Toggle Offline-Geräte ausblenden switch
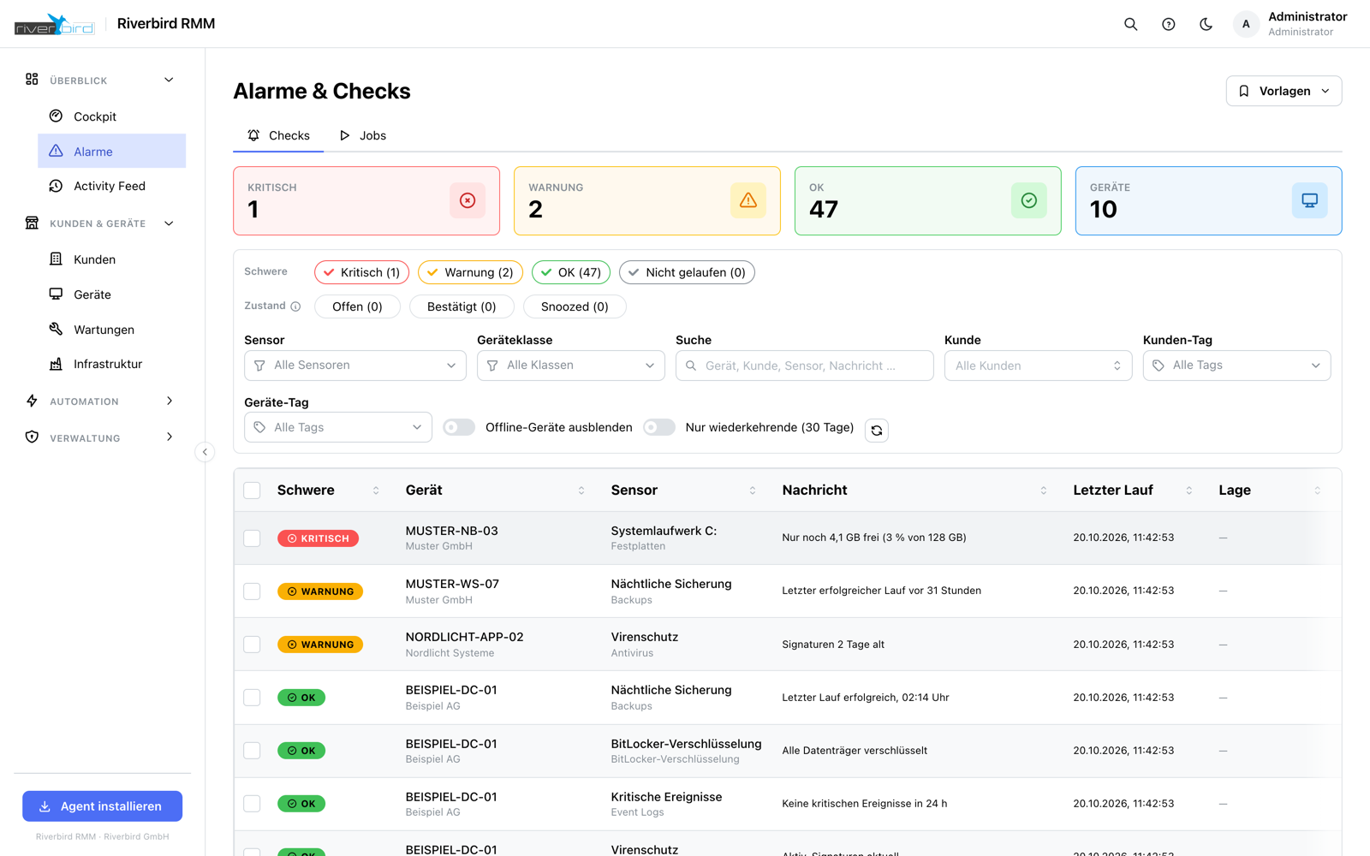The height and width of the screenshot is (856, 1370). click(459, 427)
